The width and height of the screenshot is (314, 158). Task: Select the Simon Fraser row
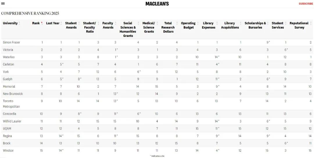click(x=157, y=42)
